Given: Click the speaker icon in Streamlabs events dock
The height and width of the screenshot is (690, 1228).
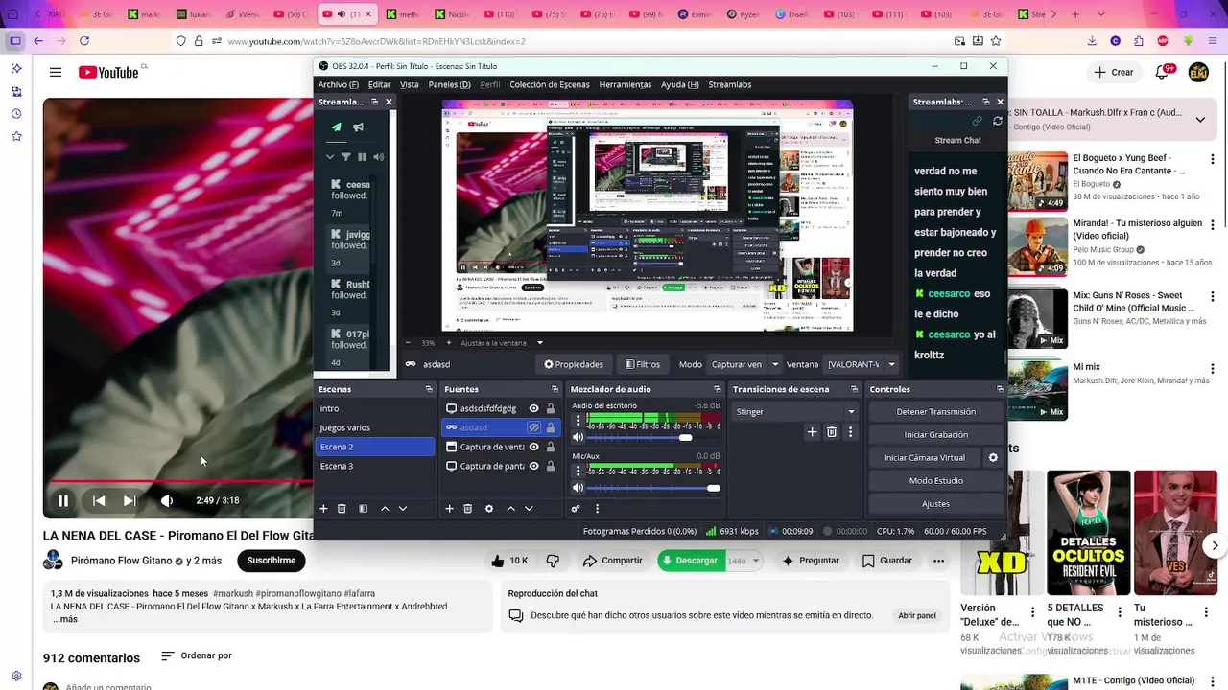Looking at the screenshot, I should (x=379, y=157).
